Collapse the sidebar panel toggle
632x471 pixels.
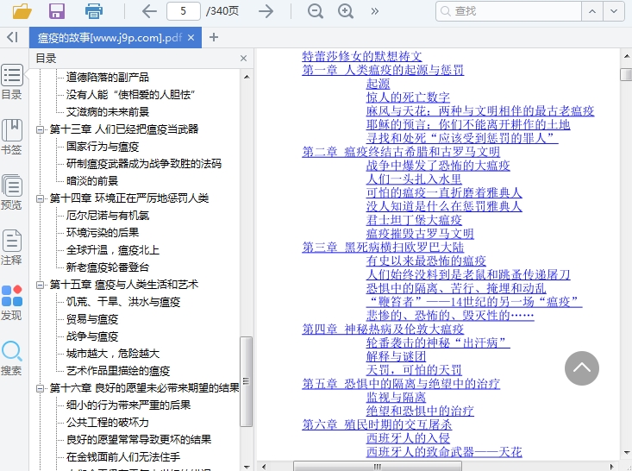(x=12, y=37)
